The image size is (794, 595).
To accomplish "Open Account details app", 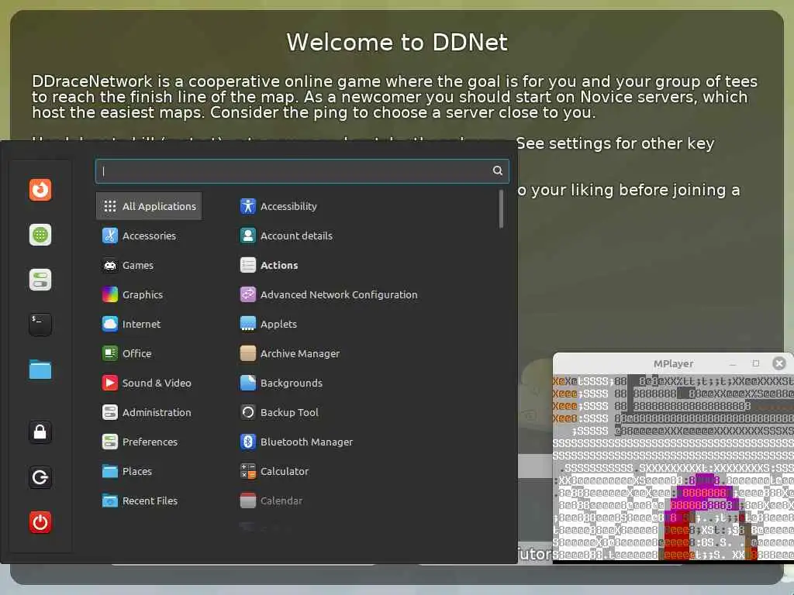I will [364, 236].
